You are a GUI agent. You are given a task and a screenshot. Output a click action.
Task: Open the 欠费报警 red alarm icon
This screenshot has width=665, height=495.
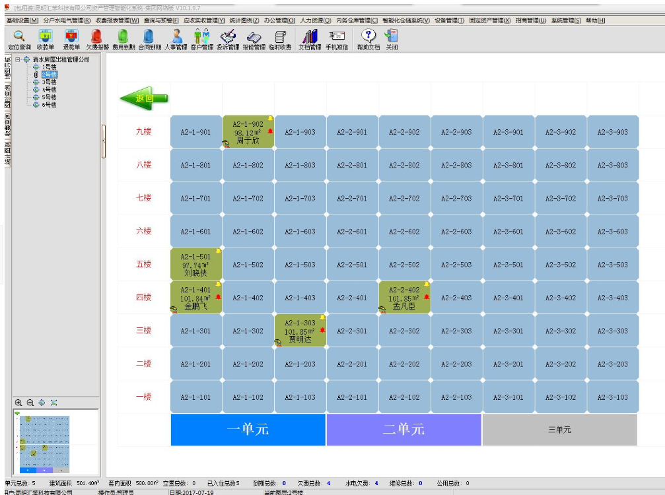pos(96,39)
